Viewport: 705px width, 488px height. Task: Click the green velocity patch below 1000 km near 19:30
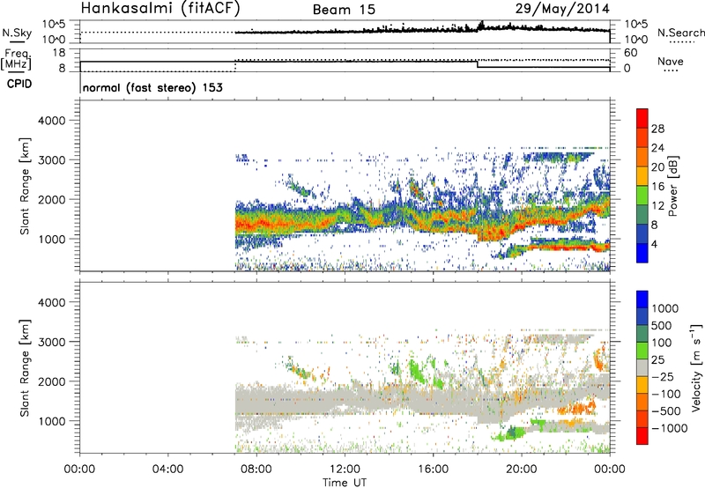pyautogui.click(x=513, y=433)
